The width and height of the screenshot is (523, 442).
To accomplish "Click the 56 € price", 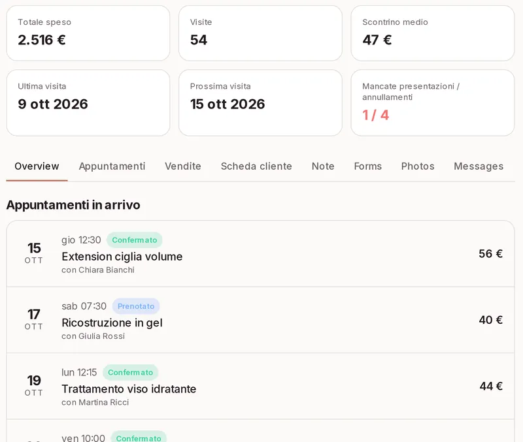I will pos(491,254).
